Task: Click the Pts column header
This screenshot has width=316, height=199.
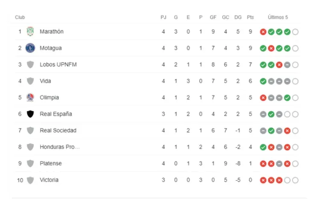Action: 250,18
